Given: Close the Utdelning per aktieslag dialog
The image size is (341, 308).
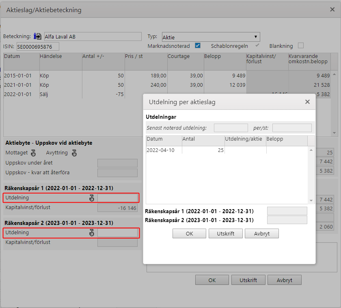Looking at the screenshot, I should [307, 102].
